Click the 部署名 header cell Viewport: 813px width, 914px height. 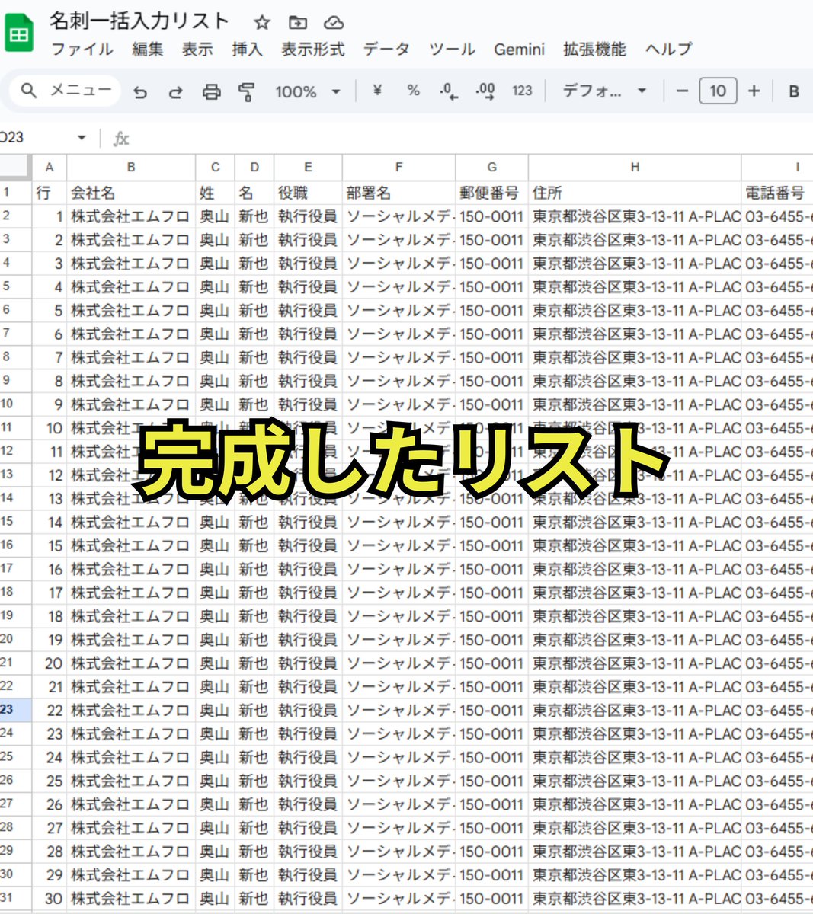[x=398, y=193]
